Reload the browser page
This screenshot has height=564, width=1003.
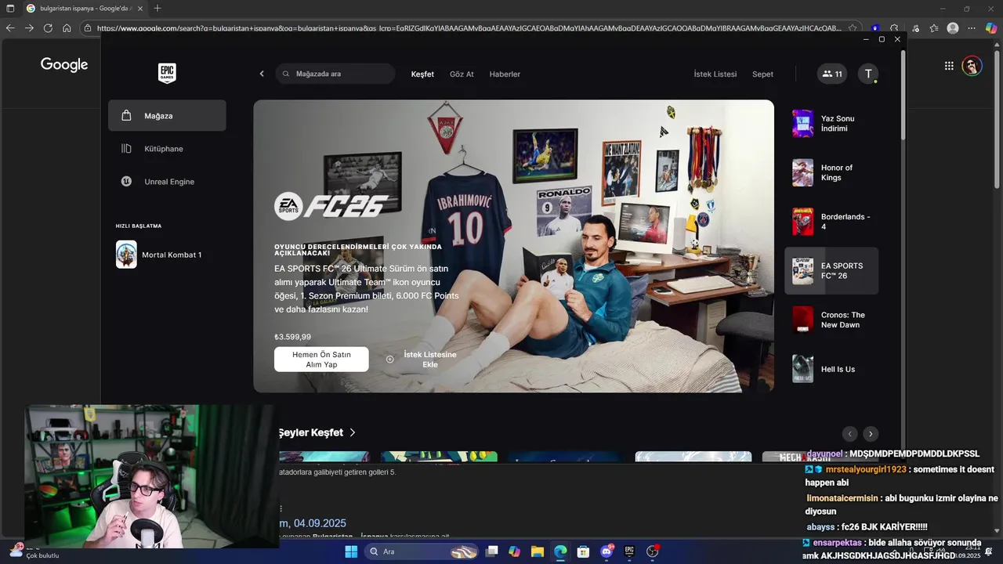click(48, 28)
